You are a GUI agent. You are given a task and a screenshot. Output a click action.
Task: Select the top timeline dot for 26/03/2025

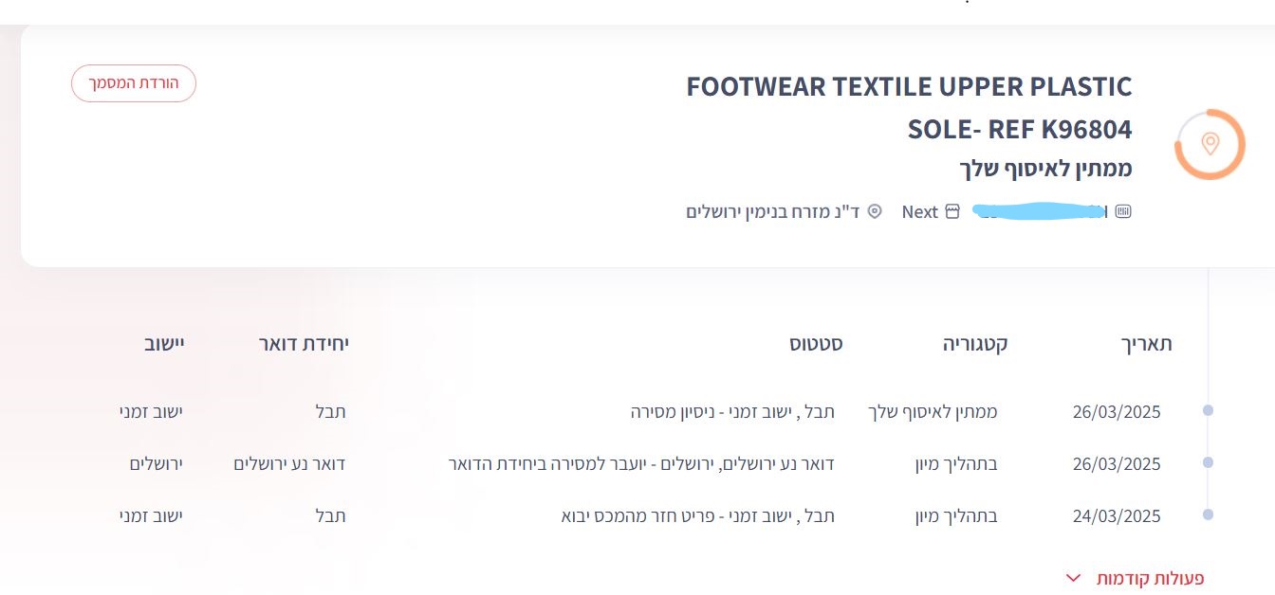[x=1208, y=410]
